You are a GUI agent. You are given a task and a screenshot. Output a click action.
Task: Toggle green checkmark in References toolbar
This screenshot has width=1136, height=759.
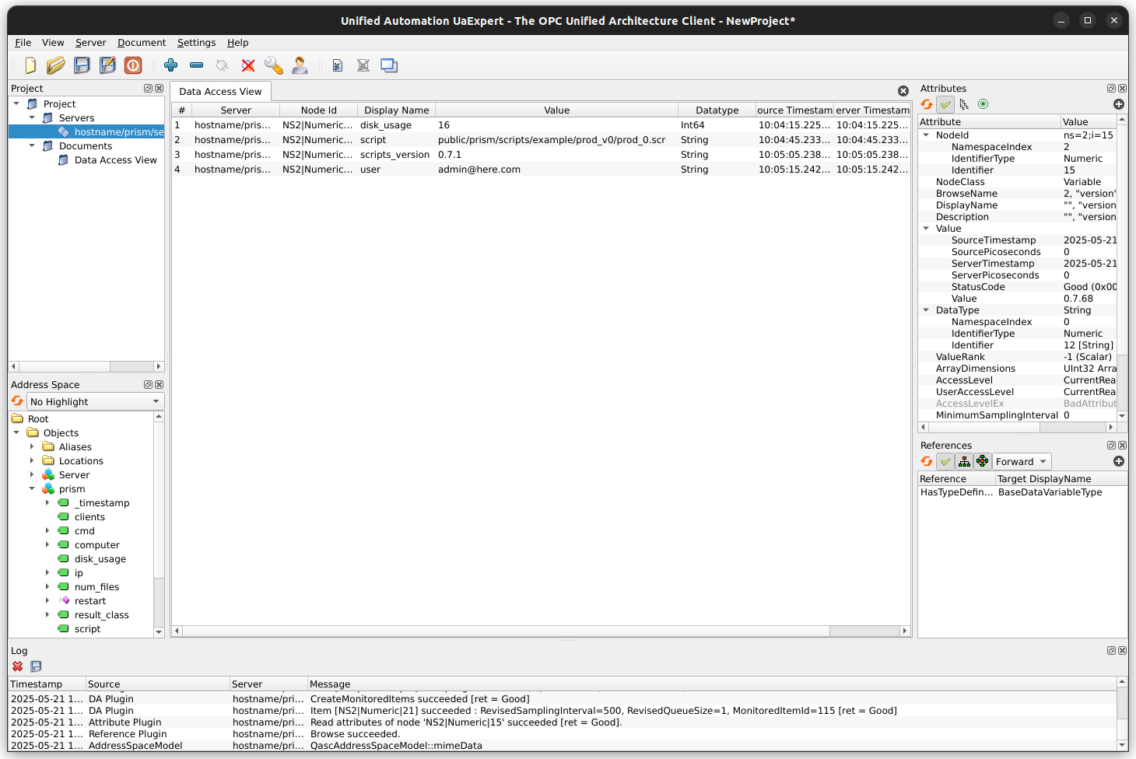coord(945,461)
